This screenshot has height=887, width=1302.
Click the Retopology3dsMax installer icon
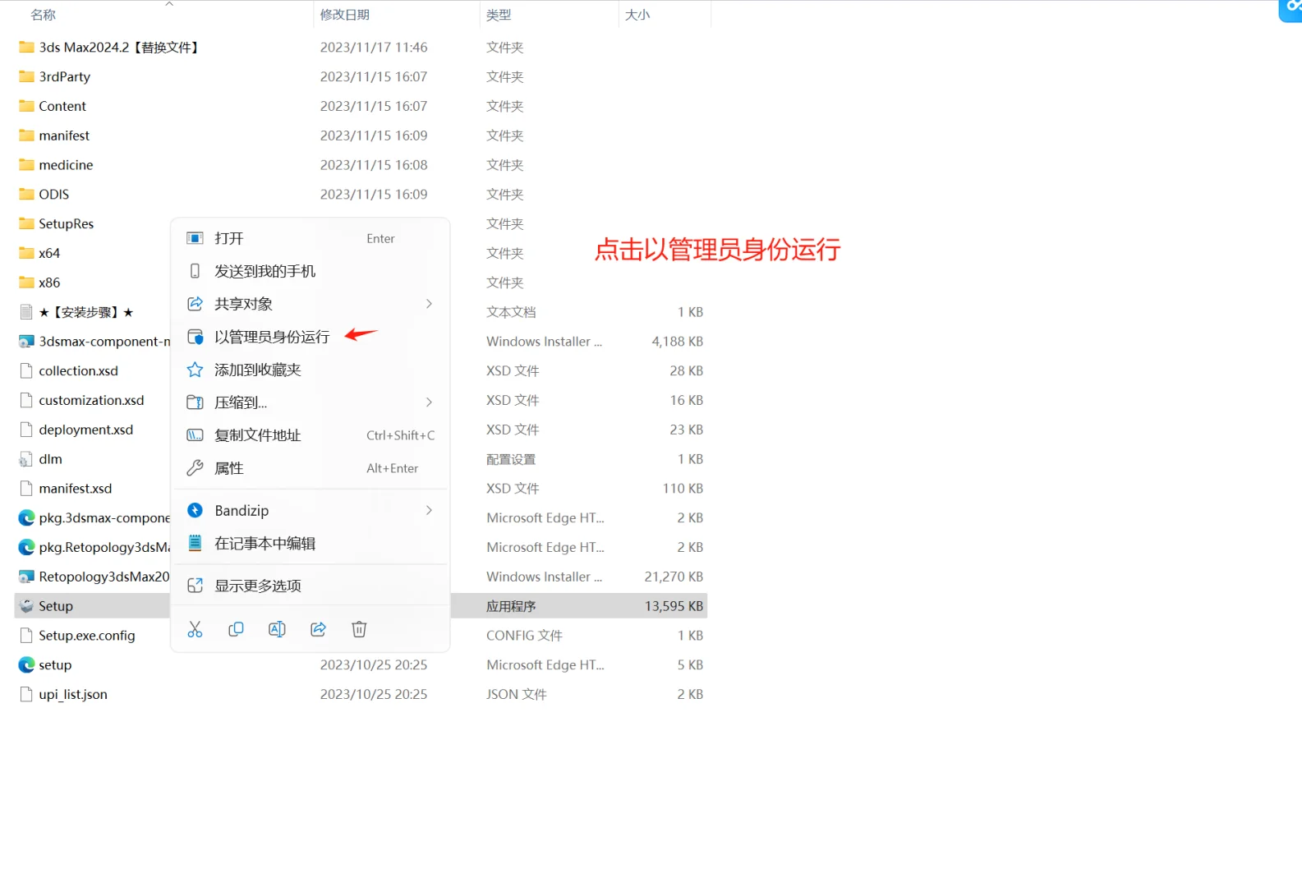[x=26, y=577]
